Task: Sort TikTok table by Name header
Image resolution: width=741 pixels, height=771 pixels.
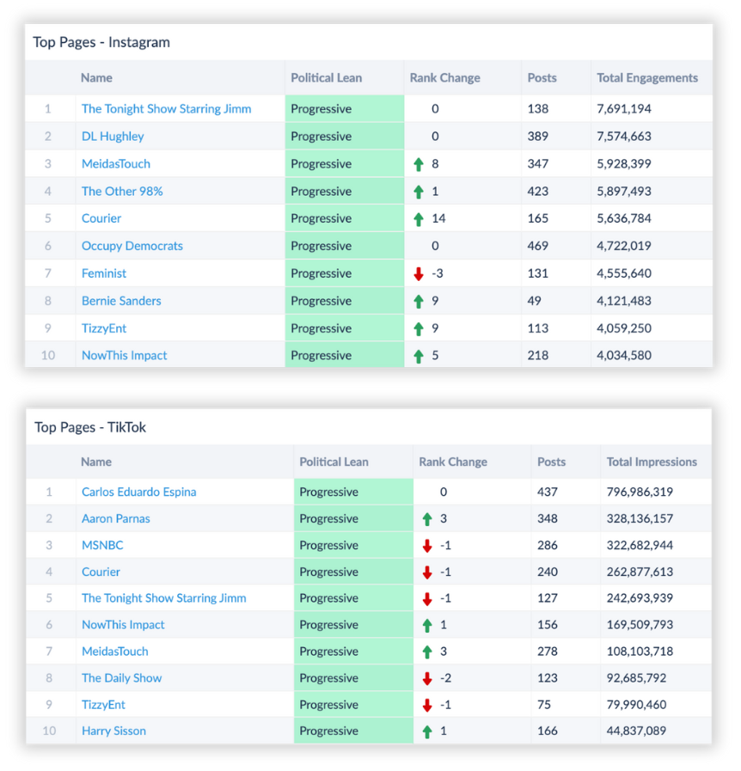Action: (96, 462)
